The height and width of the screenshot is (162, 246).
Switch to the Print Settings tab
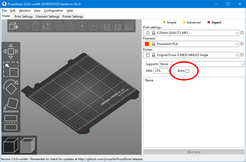pyautogui.click(x=24, y=16)
